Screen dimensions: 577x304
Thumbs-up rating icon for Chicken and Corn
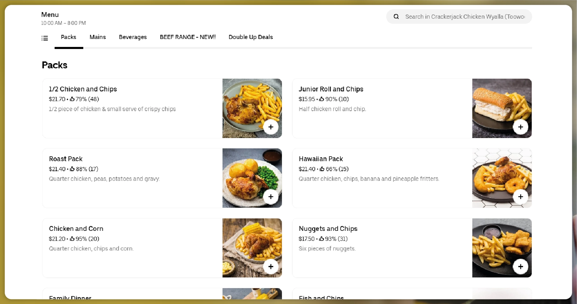pos(72,238)
